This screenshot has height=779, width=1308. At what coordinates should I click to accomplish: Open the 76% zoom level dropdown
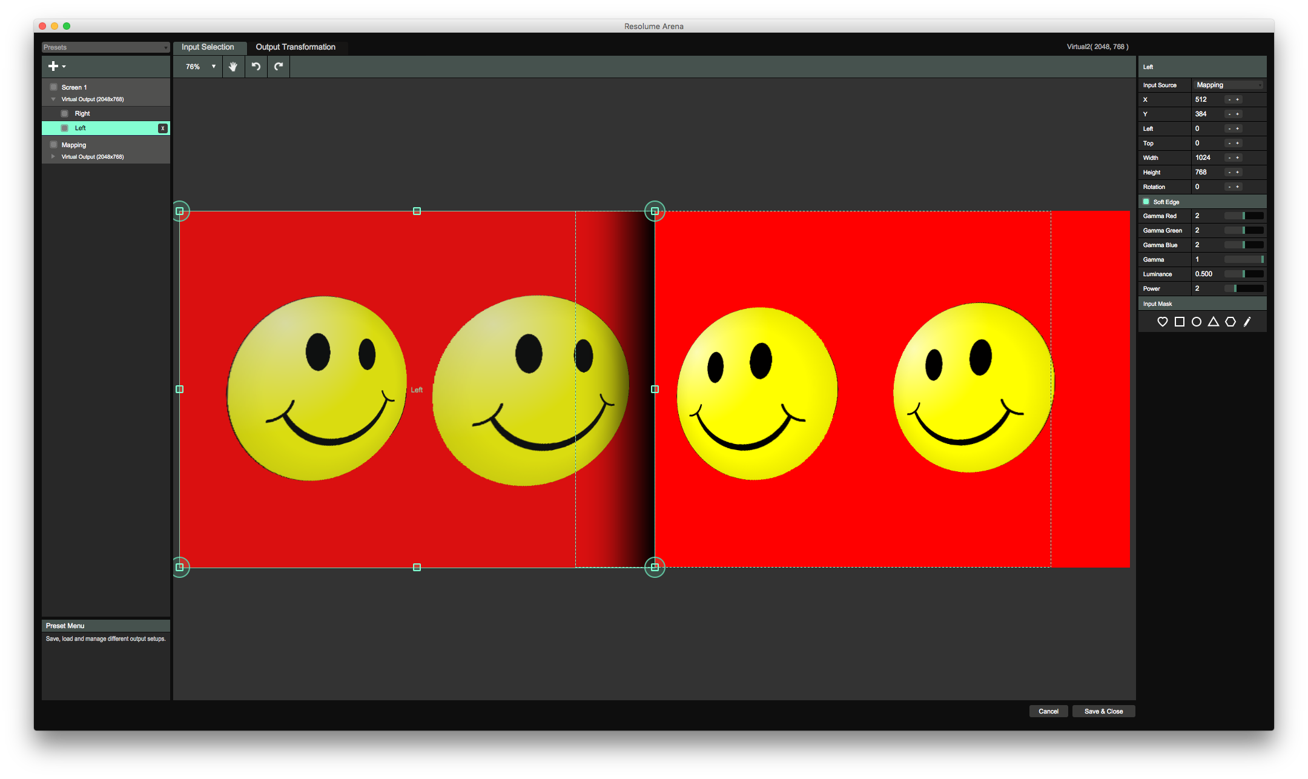coord(200,67)
